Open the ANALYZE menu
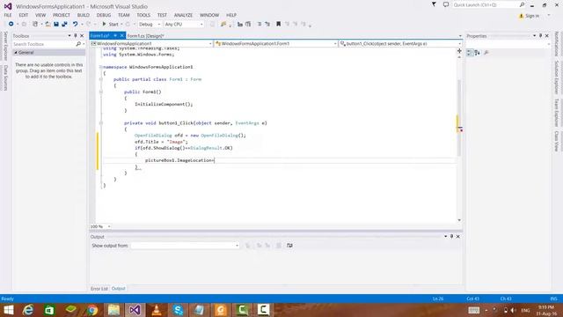The width and height of the screenshot is (563, 317). pos(184,15)
